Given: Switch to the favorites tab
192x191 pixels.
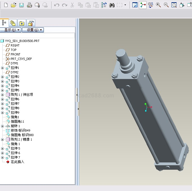Looking at the screenshot, I should [22, 23].
